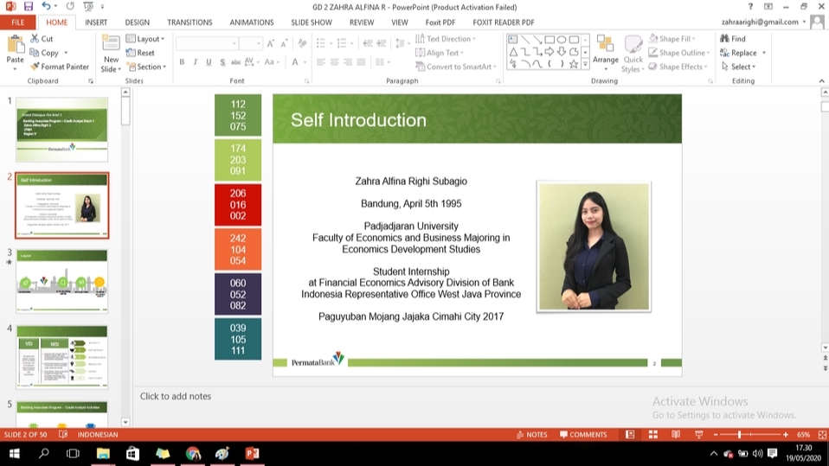Open Text Direction dropdown
829x466 pixels.
(446, 39)
